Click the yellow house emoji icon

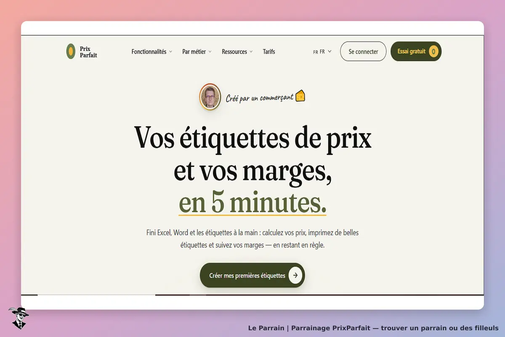pyautogui.click(x=300, y=96)
